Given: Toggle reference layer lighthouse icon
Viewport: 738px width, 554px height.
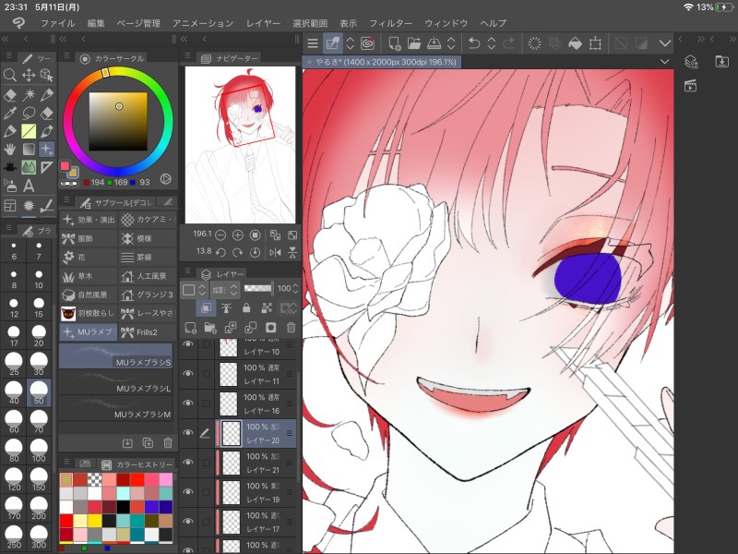Looking at the screenshot, I should [226, 308].
